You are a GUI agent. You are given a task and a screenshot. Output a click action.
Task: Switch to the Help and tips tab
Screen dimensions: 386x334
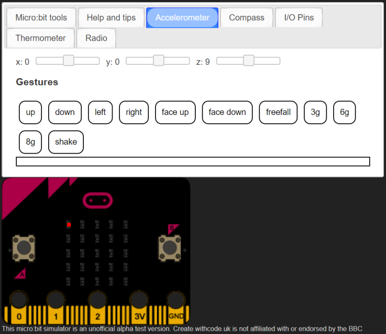tap(111, 18)
